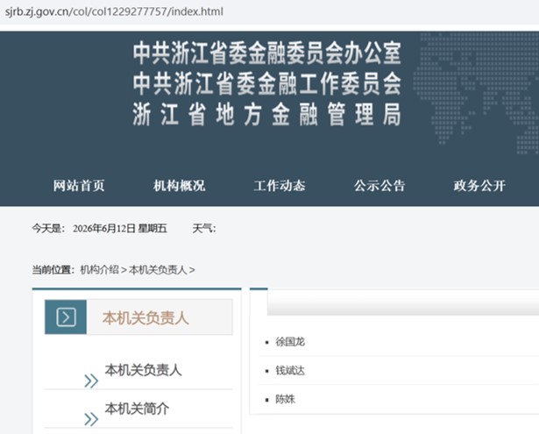Click the 天气 label

pyautogui.click(x=204, y=228)
